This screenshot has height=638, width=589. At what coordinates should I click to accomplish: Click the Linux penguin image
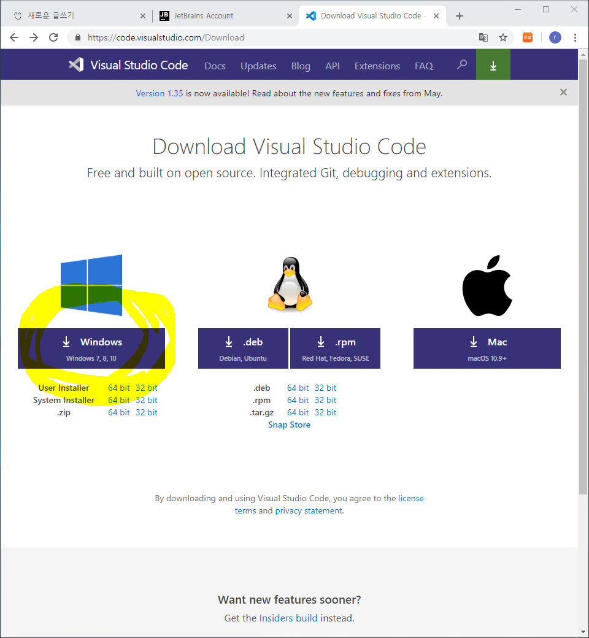(290, 284)
